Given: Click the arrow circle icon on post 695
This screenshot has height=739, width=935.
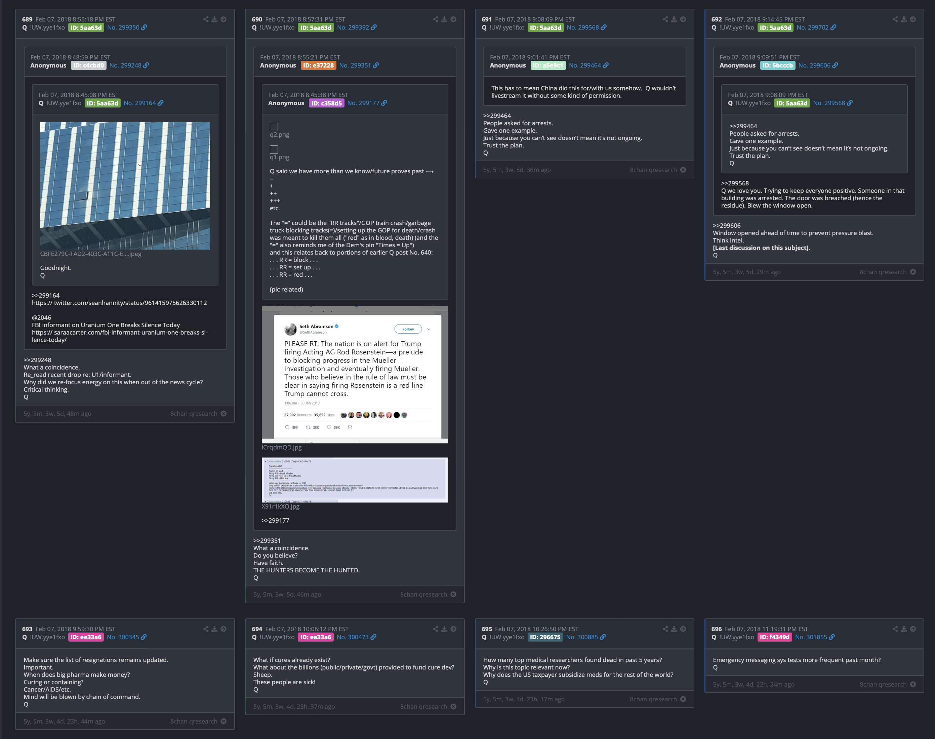Looking at the screenshot, I should (x=683, y=629).
